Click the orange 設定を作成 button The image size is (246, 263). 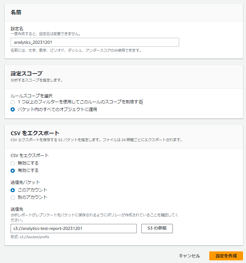[x=226, y=256]
